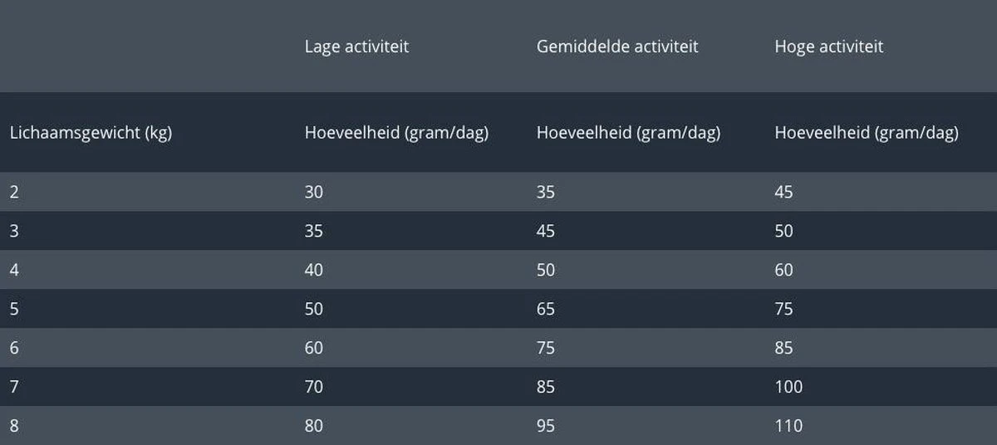The image size is (997, 445).
Task: Click the high activity value 45
Action: pyautogui.click(x=783, y=192)
